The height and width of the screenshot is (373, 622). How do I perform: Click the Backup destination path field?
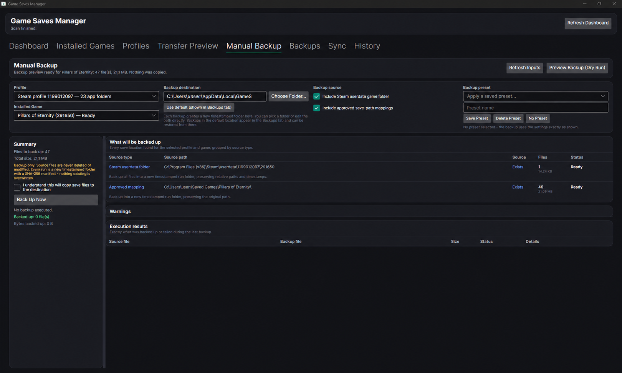(215, 96)
